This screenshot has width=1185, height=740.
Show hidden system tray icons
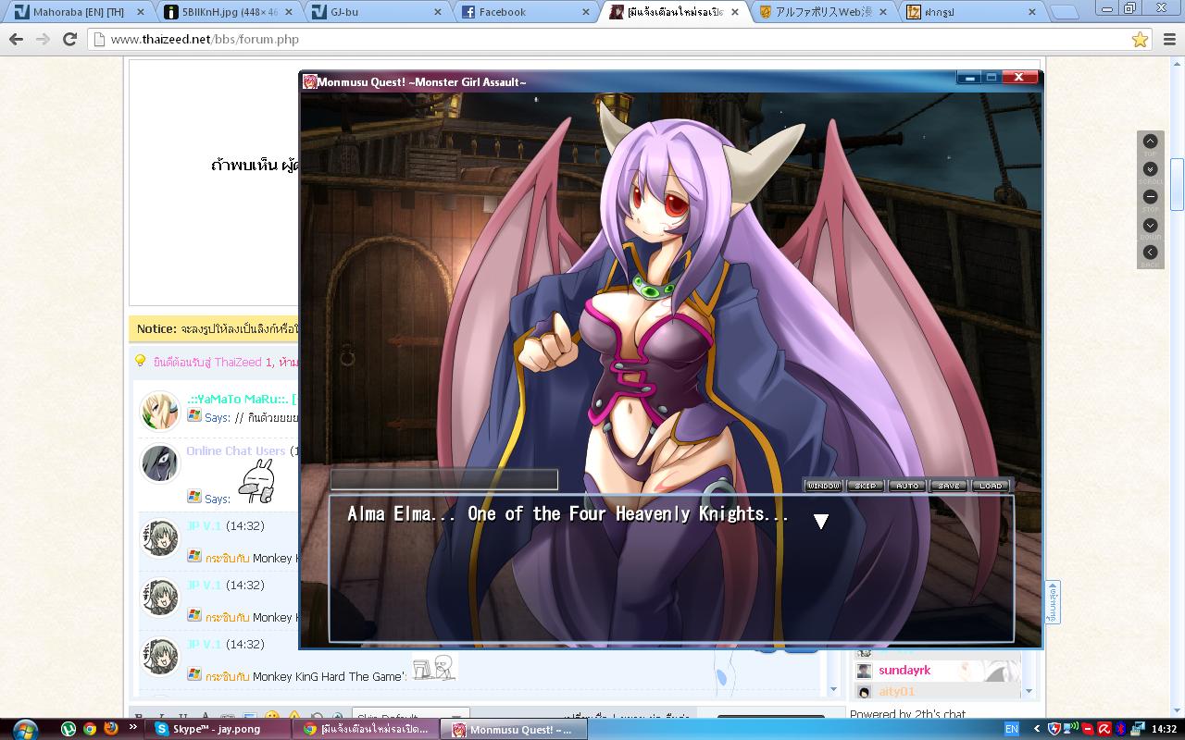pyautogui.click(x=1037, y=729)
